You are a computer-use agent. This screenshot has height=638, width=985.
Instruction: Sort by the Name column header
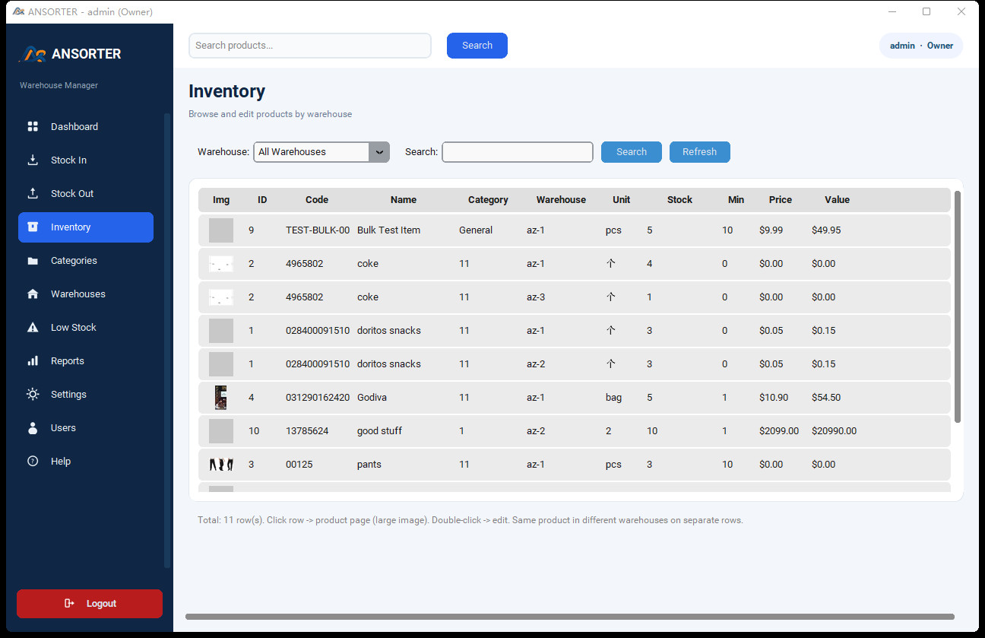click(404, 199)
